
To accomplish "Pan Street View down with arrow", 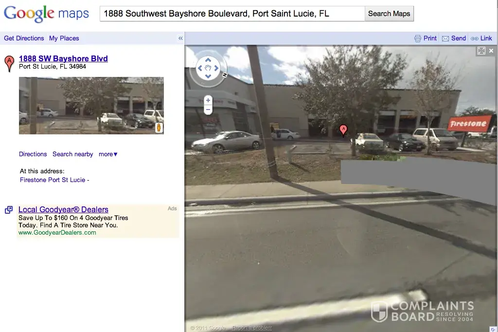I will click(x=208, y=76).
